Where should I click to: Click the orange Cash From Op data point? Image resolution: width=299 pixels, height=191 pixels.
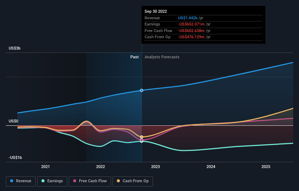(x=142, y=137)
